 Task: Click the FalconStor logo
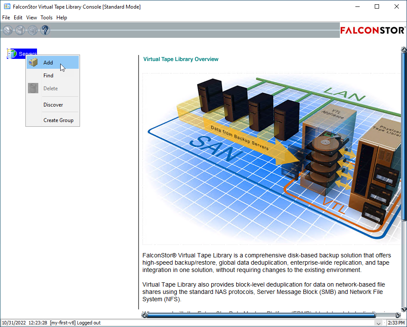tap(373, 31)
